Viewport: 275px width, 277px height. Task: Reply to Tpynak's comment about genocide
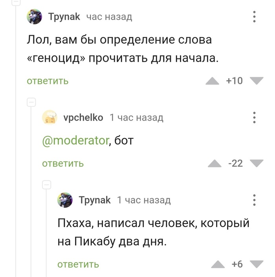[48, 81]
